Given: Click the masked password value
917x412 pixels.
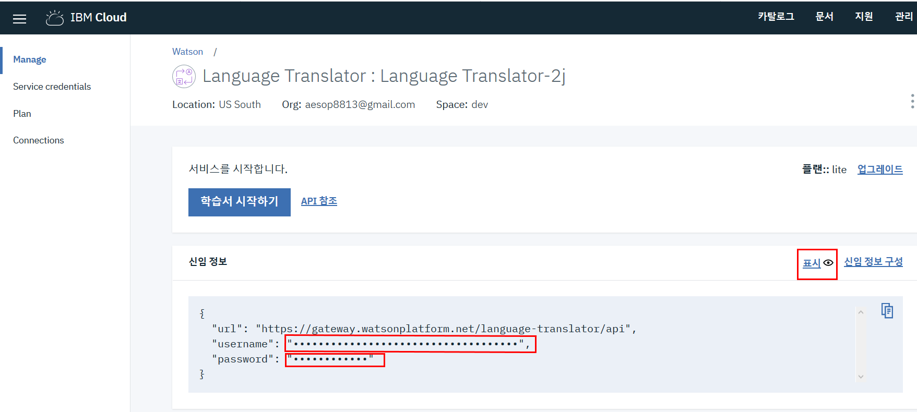Looking at the screenshot, I should coord(330,359).
